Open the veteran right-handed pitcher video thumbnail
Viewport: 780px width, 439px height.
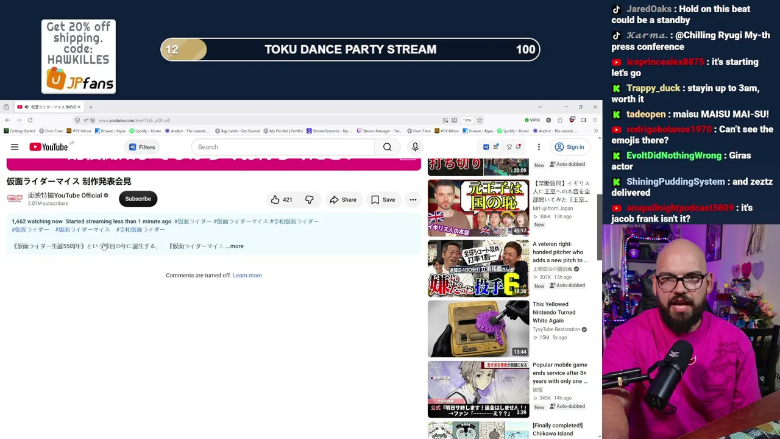(478, 268)
